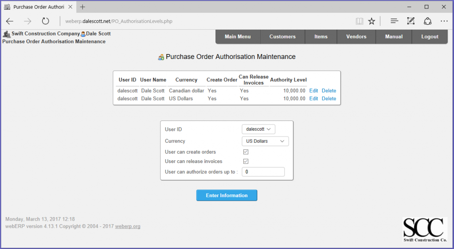Open the Hub lines icon
Screen dimensions: 454x249
(x=394, y=21)
